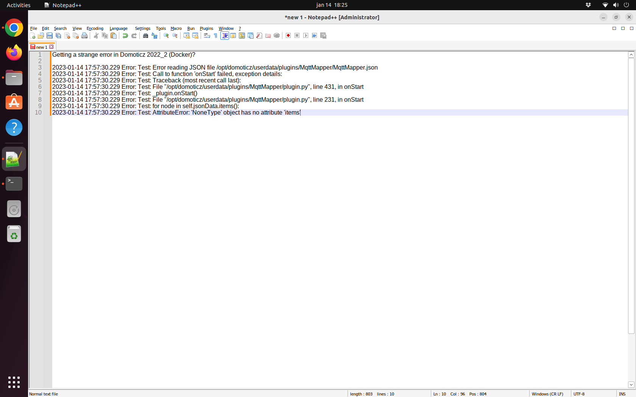Click the Open file toolbar icon
636x397 pixels.
coord(41,36)
